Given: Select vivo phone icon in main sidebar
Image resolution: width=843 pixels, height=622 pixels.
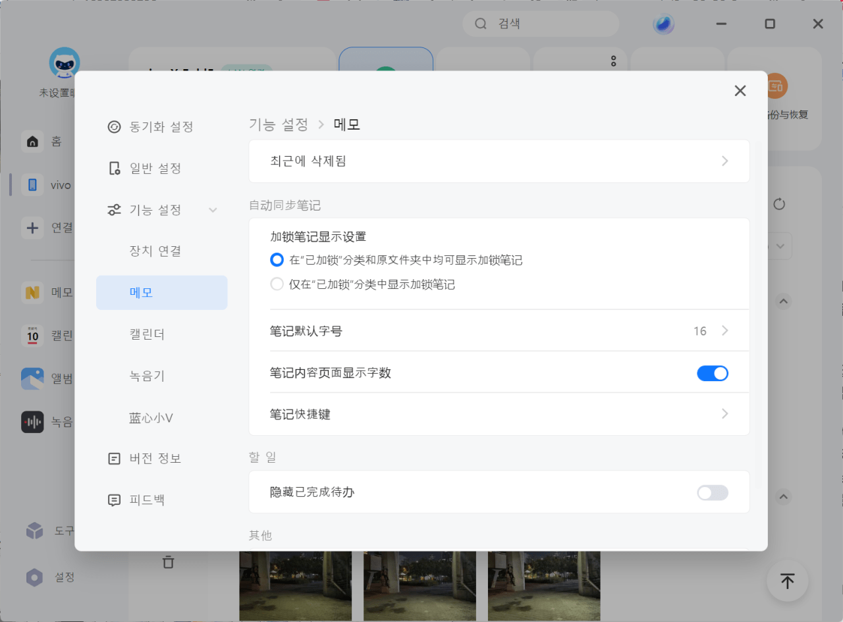Looking at the screenshot, I should tap(32, 185).
